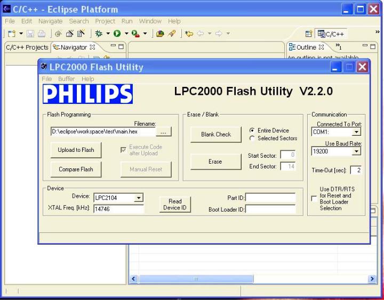
Task: Click the green Run icon
Action: (x=117, y=33)
